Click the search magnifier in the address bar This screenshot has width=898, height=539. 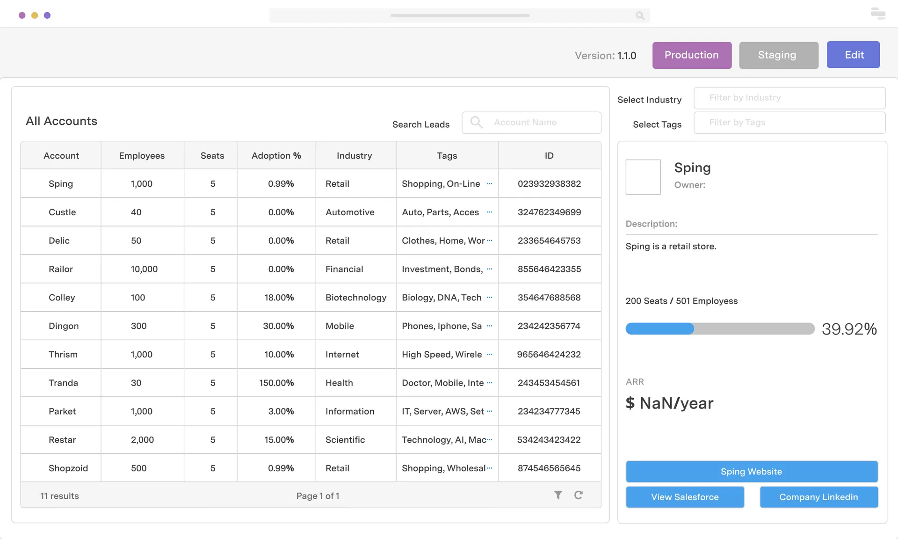[x=640, y=15]
